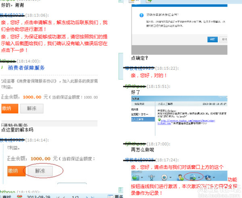Click the blue info icon in the dialog
The height and width of the screenshot is (198, 242).
tap(142, 15)
